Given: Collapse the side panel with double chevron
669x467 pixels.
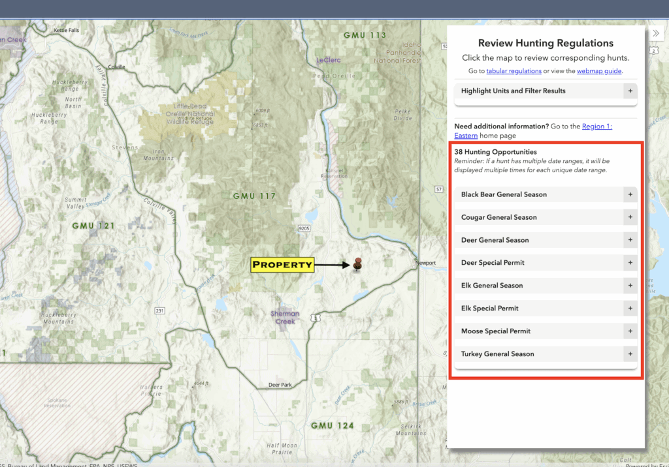Looking at the screenshot, I should [656, 34].
